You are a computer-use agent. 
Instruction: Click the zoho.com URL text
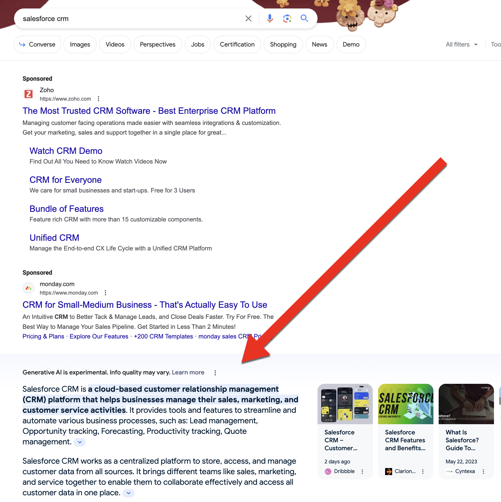coord(65,99)
